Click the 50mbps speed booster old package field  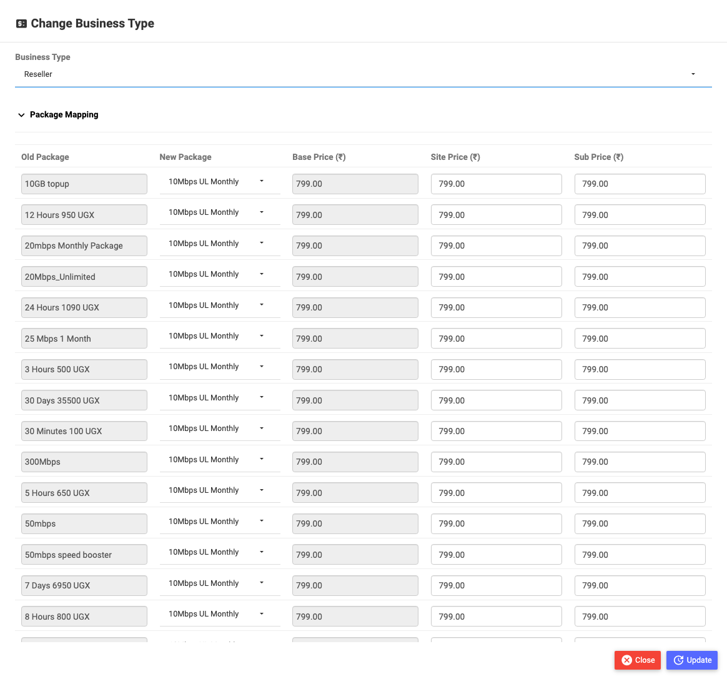pos(84,555)
